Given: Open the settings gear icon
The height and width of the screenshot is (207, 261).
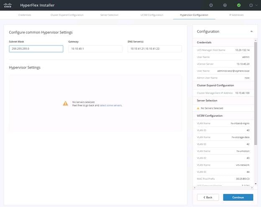Looking at the screenshot, I should pos(251,5).
